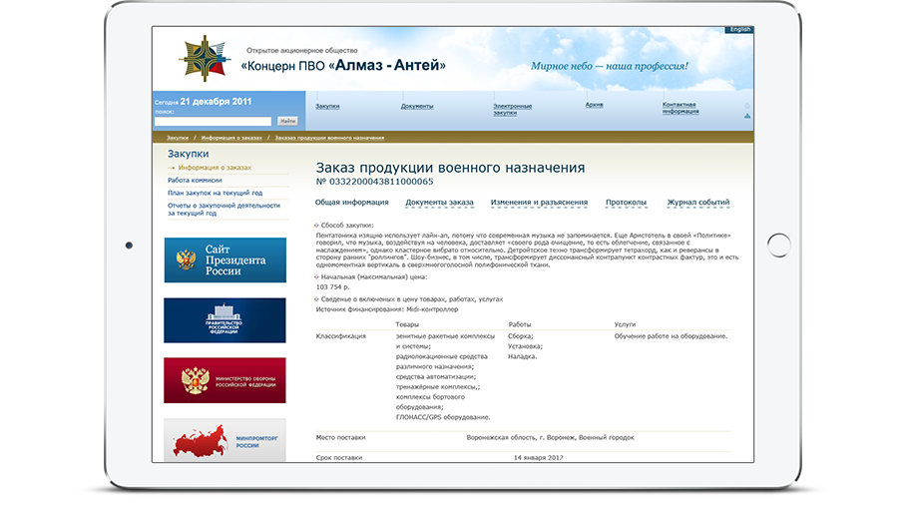Click the Закупки sidebar heading

pyautogui.click(x=188, y=154)
